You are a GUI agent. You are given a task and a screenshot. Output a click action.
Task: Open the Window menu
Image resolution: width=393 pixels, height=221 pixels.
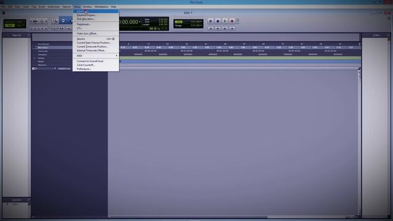(x=87, y=7)
